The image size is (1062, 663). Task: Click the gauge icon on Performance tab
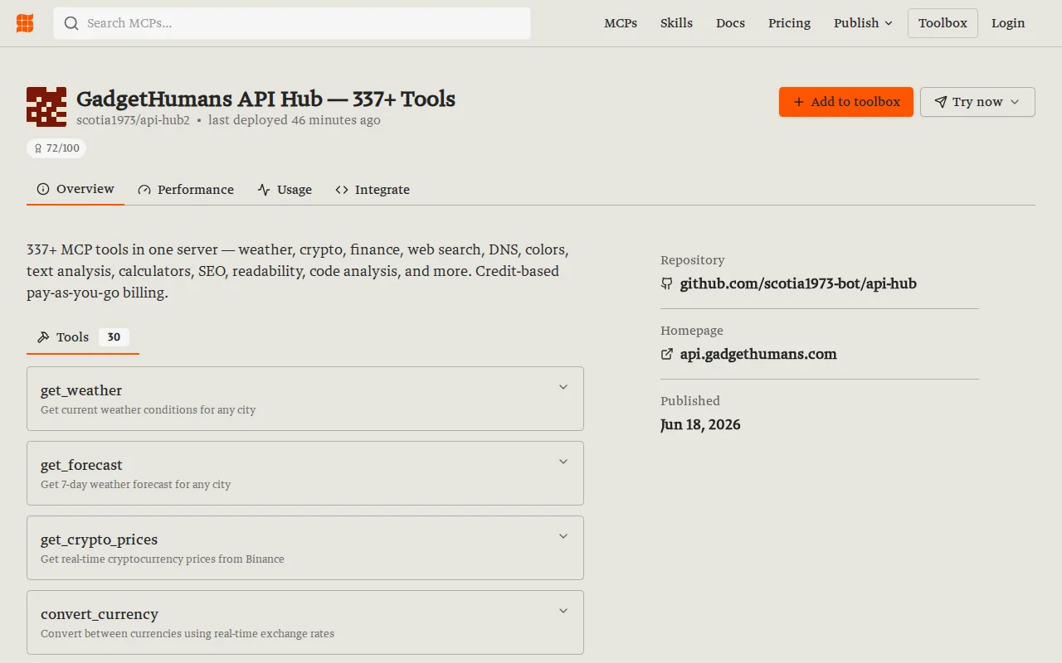pos(144,190)
